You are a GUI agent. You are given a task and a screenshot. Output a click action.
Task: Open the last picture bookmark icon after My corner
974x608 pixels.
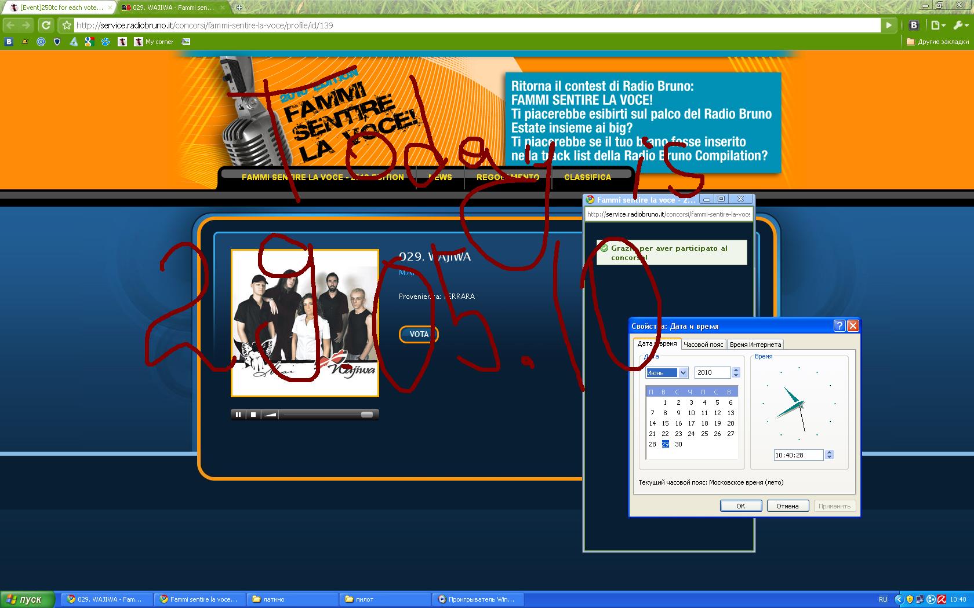pyautogui.click(x=186, y=42)
